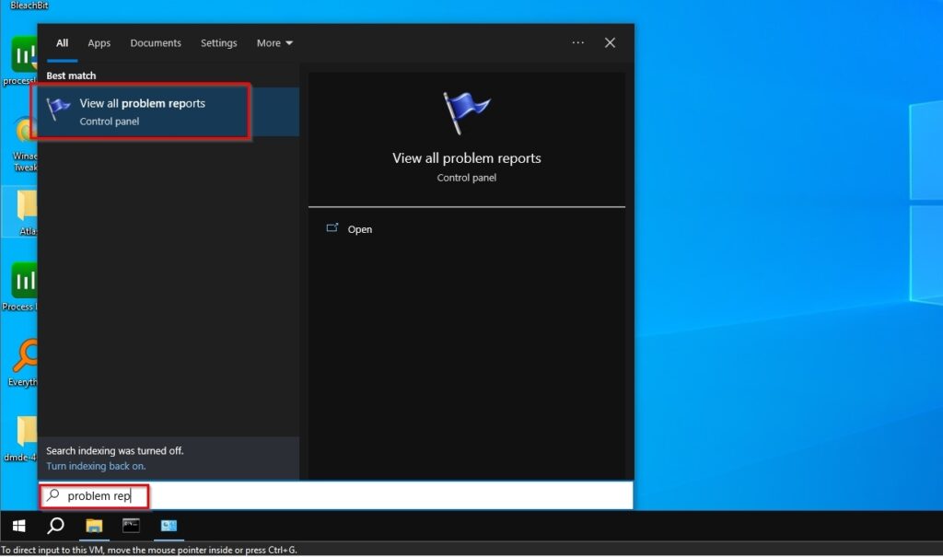
Task: Click Open under View all problem reports
Action: click(359, 228)
